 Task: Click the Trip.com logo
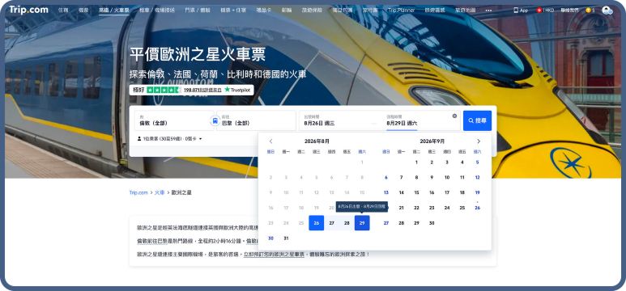28,10
